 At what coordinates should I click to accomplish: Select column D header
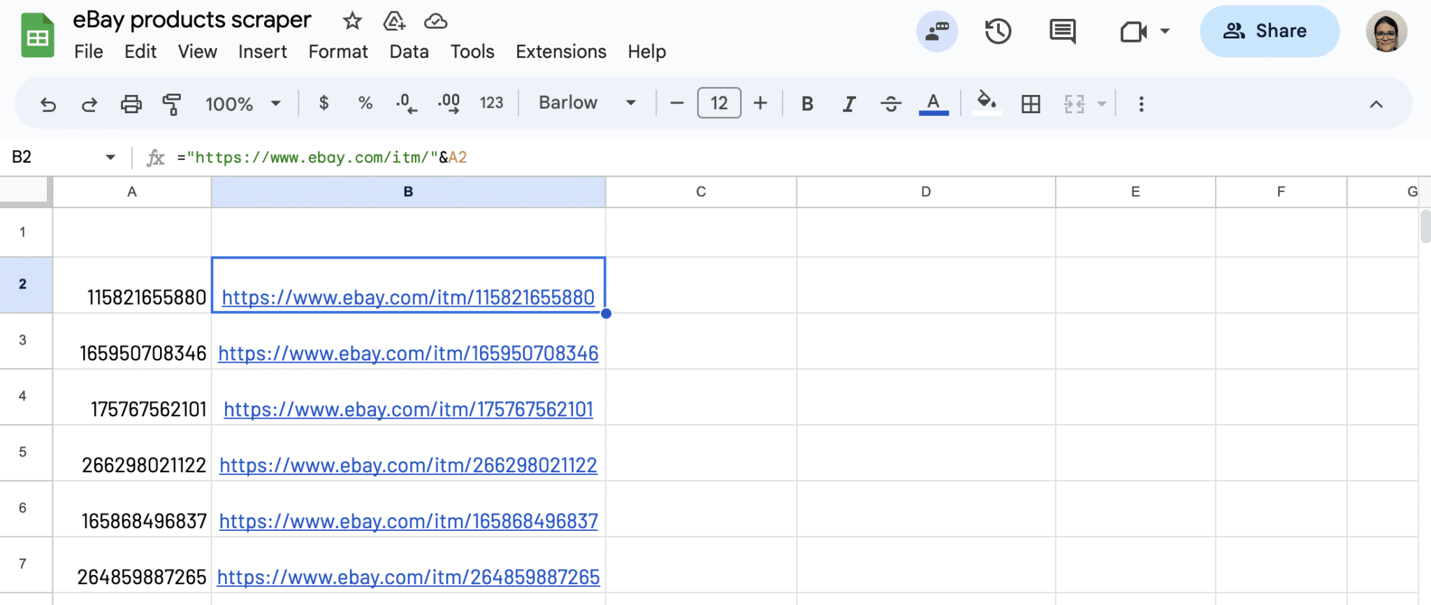click(x=926, y=191)
